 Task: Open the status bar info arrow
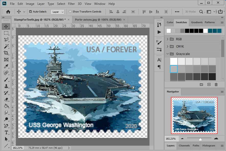tap(69, 148)
